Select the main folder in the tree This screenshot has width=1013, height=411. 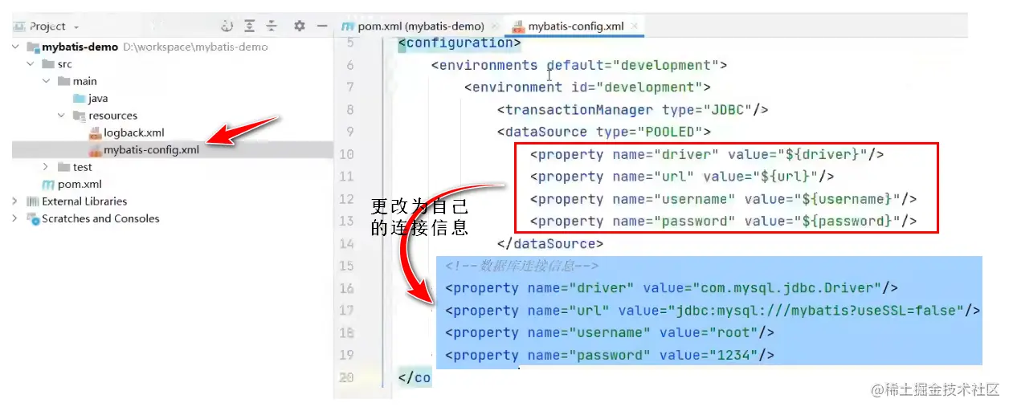pyautogui.click(x=85, y=81)
